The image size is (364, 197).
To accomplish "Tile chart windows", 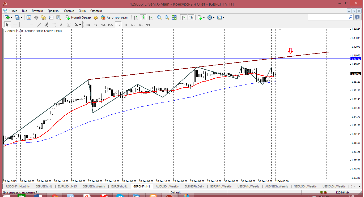I will 174,17.
